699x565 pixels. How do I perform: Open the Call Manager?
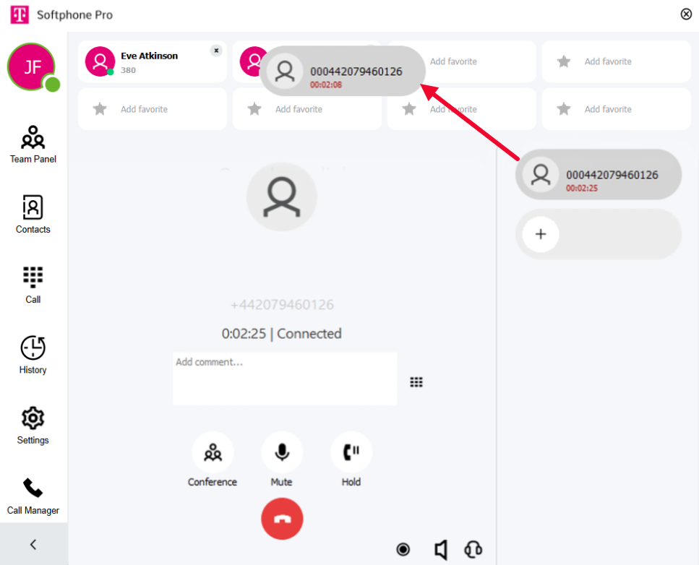[33, 496]
